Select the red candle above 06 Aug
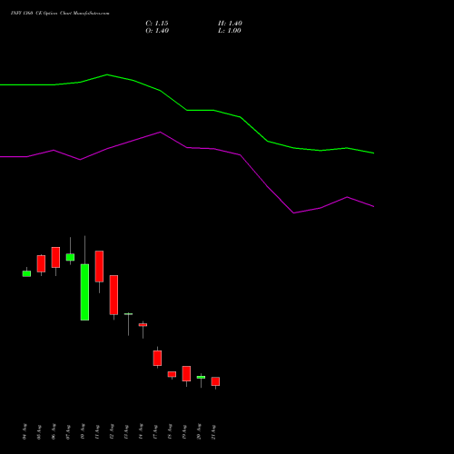The height and width of the screenshot is (454, 454). coord(55,257)
